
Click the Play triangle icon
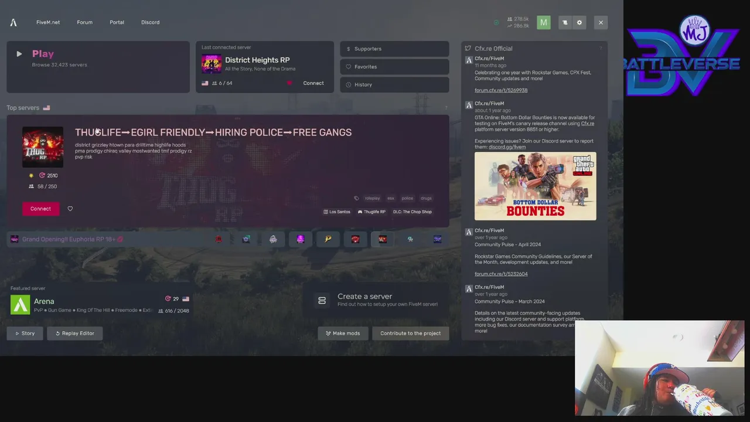click(x=19, y=54)
